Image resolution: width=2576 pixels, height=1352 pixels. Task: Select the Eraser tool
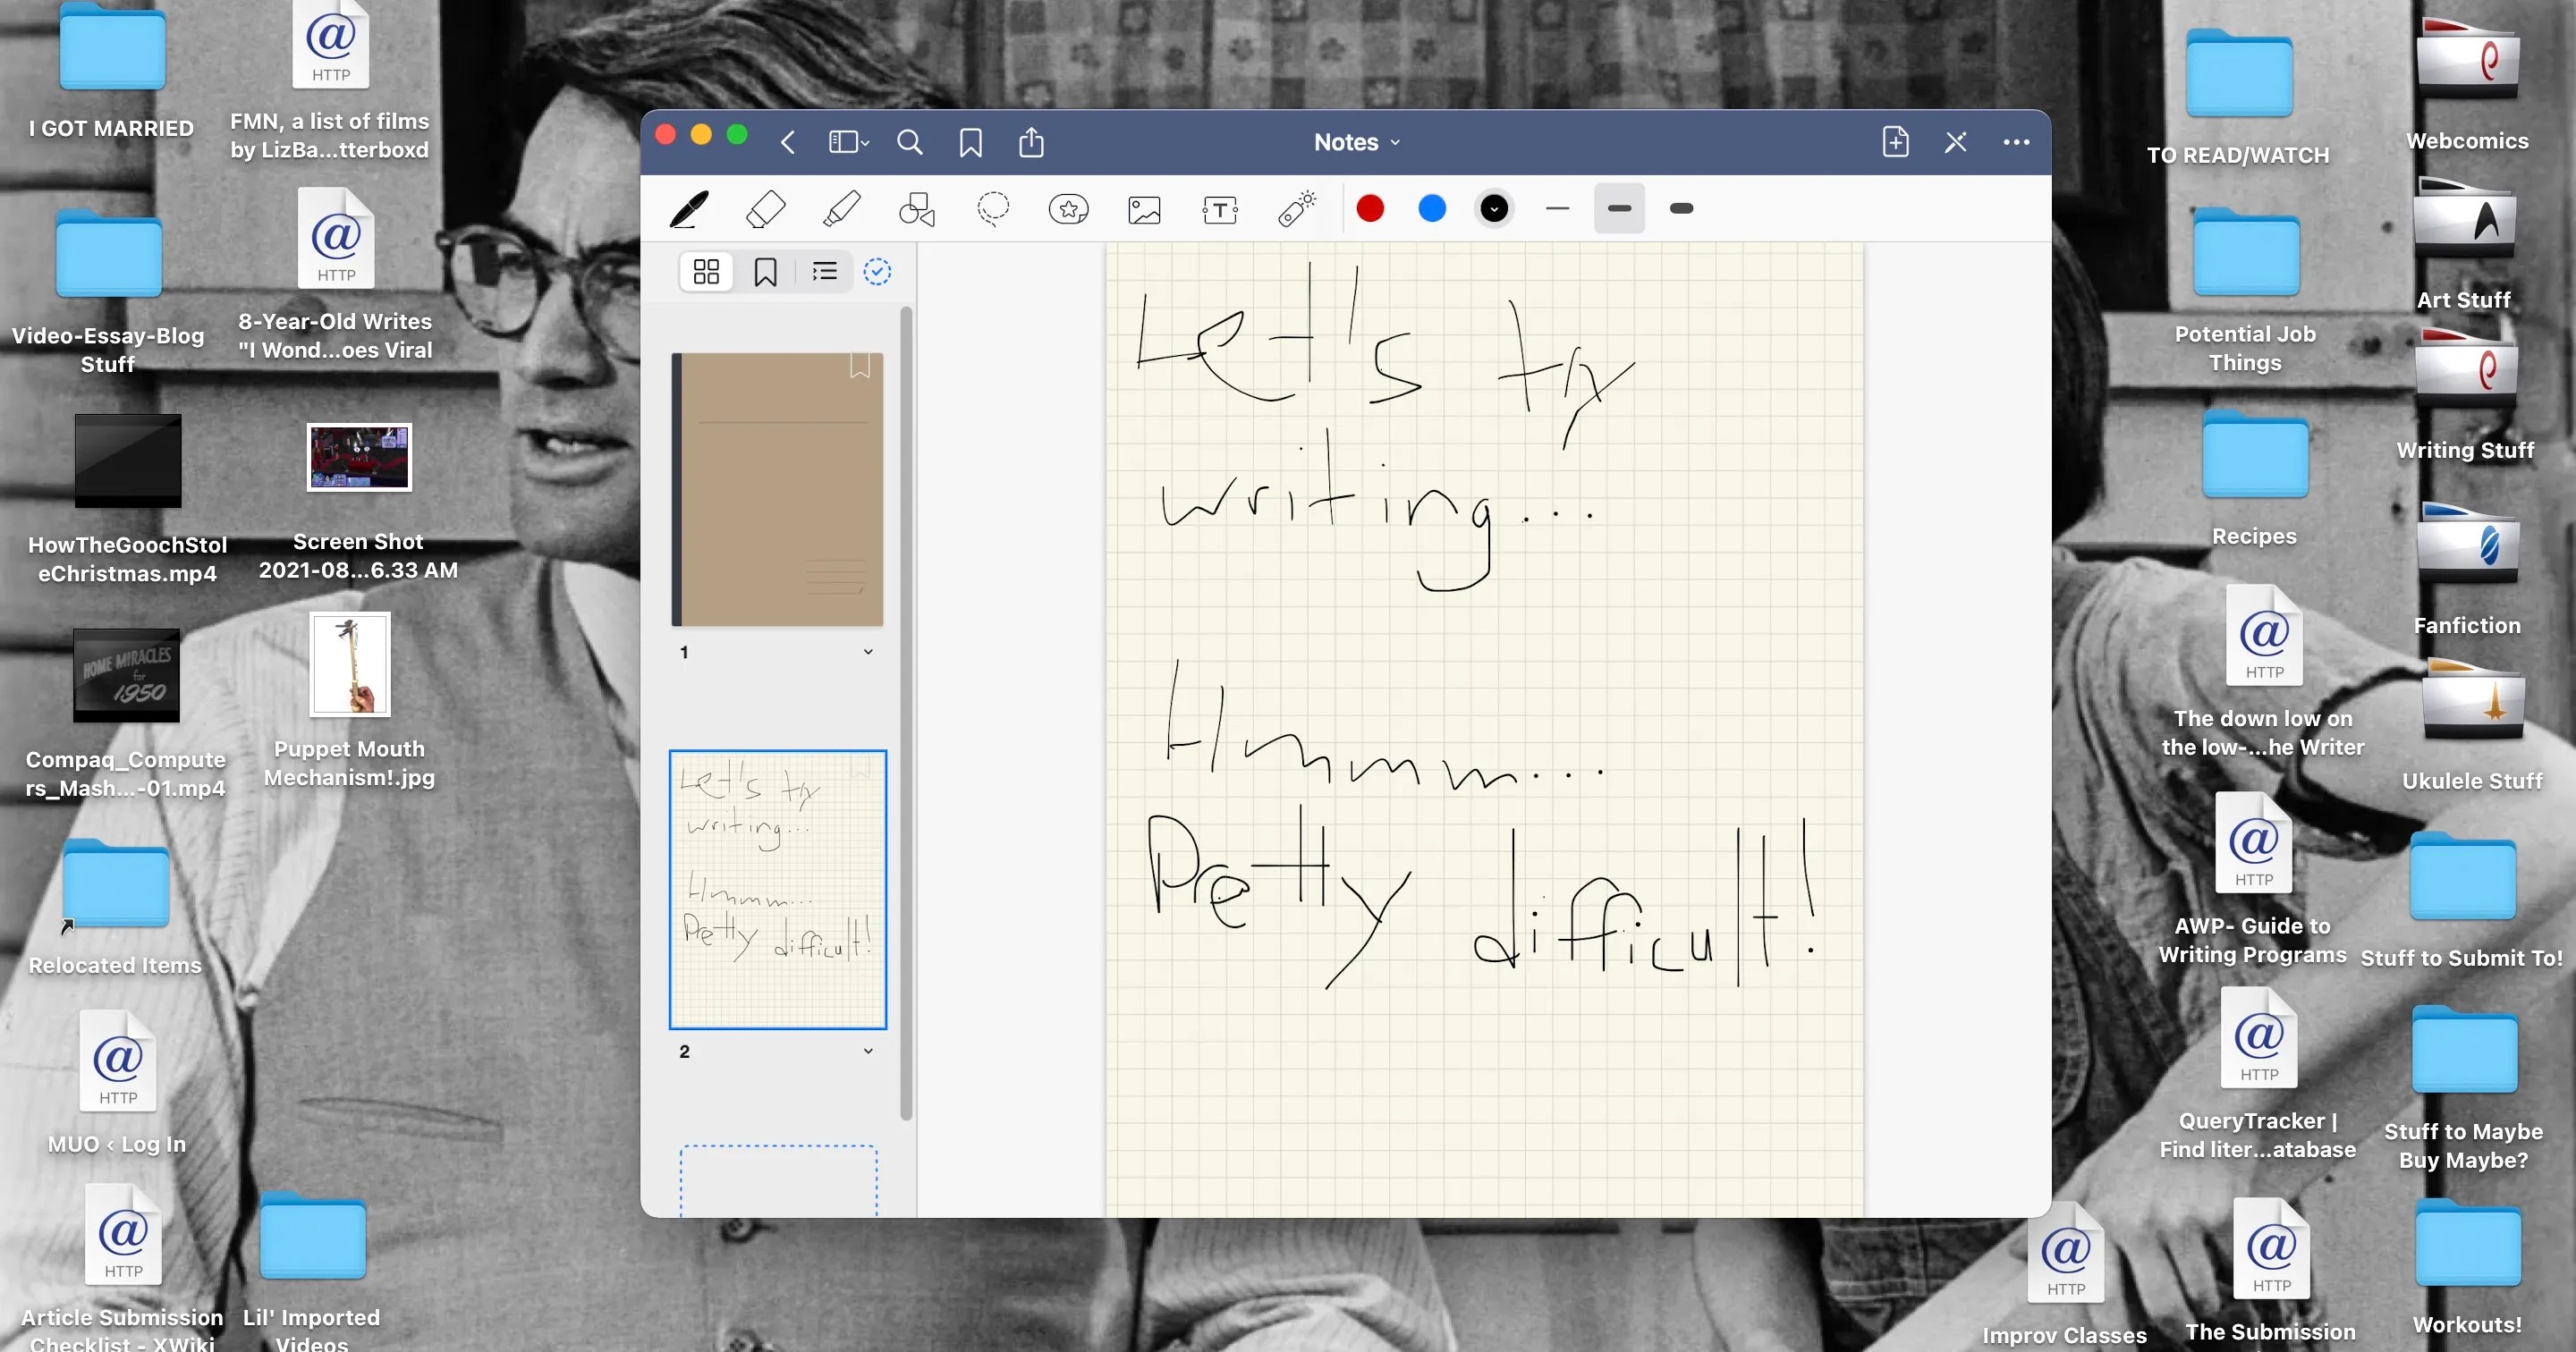(x=765, y=209)
